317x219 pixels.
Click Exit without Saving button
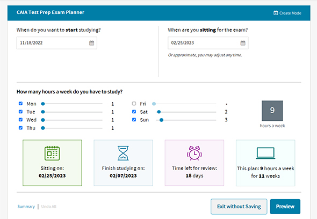[x=239, y=207]
